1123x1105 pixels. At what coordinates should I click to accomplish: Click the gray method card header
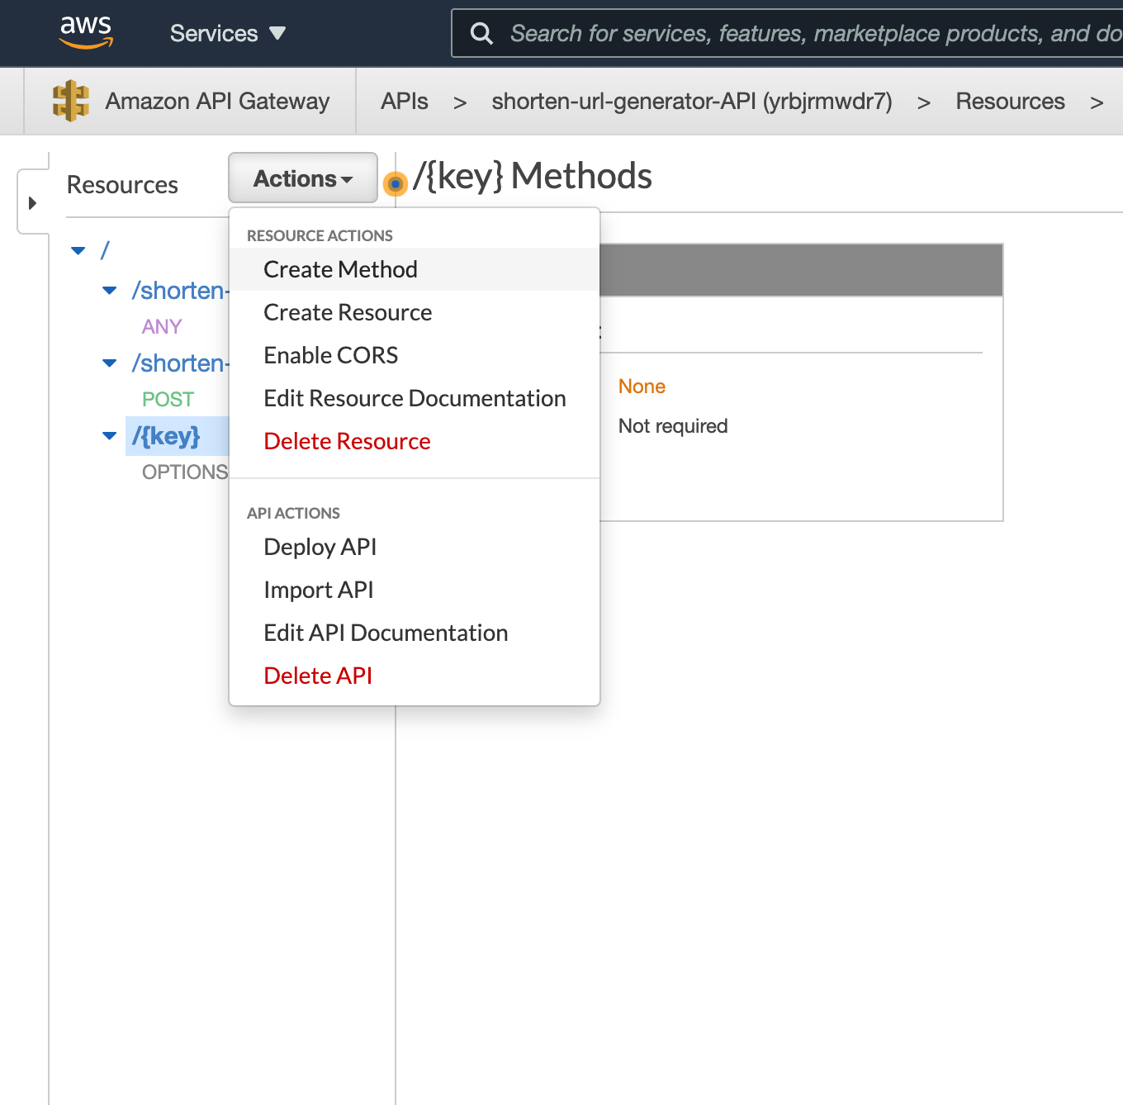[x=801, y=270]
